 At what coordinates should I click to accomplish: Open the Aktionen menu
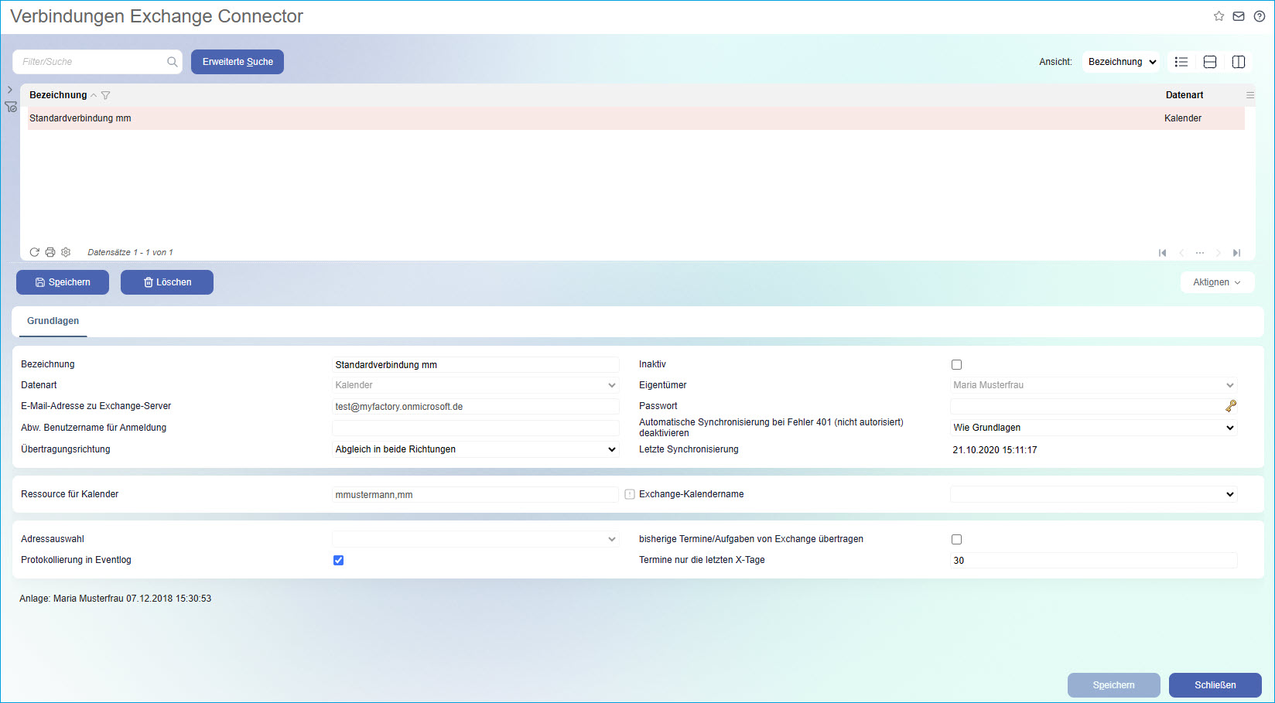tap(1216, 282)
